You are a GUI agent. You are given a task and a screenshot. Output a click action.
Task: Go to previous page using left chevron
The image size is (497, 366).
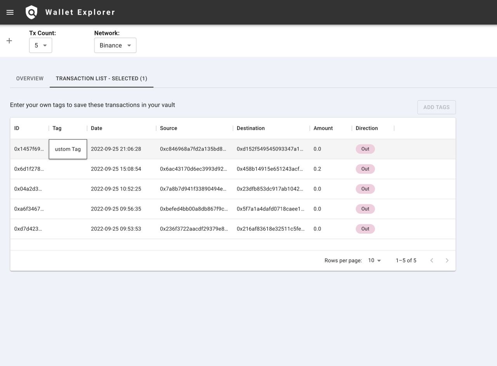[431, 260]
